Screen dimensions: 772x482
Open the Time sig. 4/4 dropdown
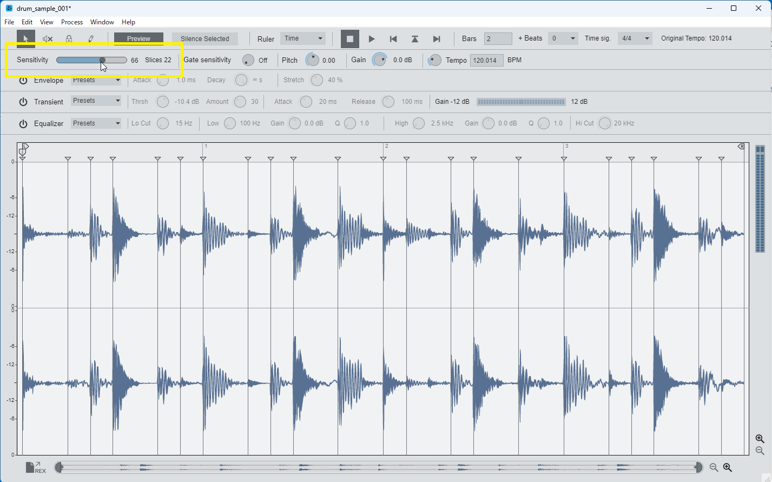click(635, 38)
